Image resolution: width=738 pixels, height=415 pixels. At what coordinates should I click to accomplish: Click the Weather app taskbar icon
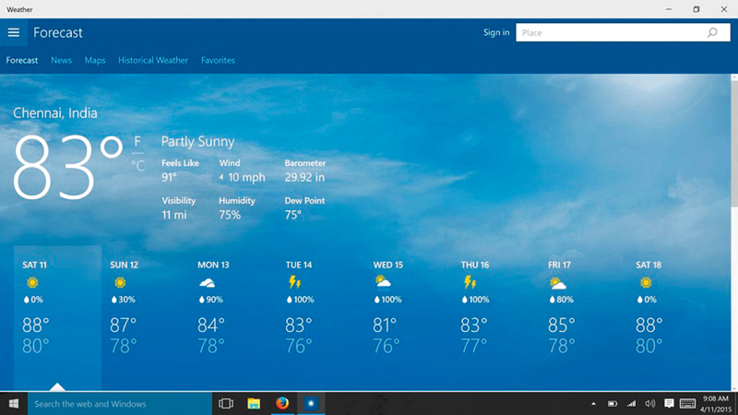(312, 404)
